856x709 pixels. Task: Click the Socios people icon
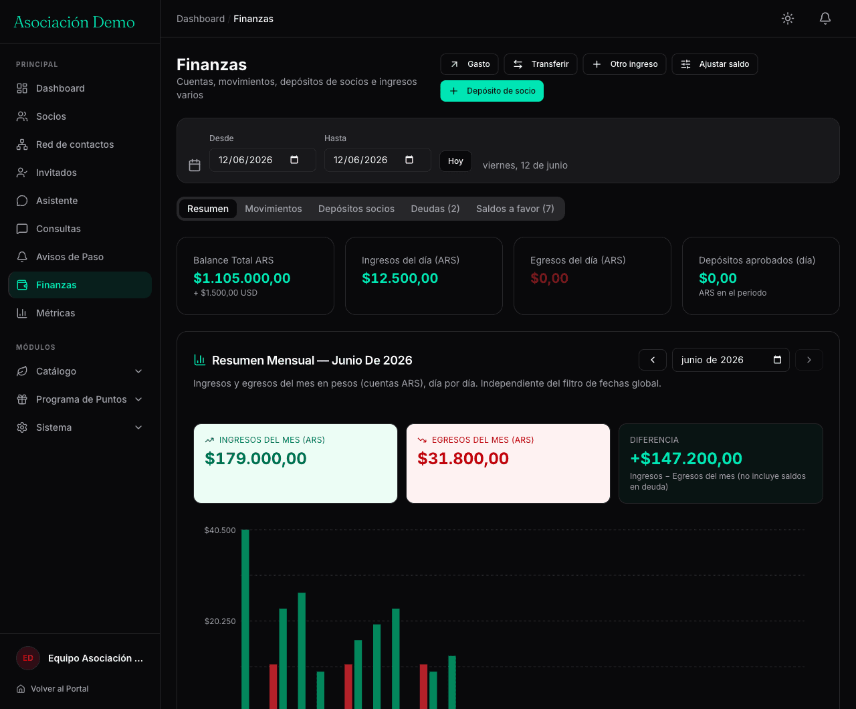[x=22, y=116]
